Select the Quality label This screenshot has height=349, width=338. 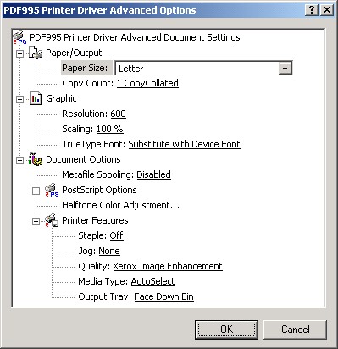click(x=94, y=266)
